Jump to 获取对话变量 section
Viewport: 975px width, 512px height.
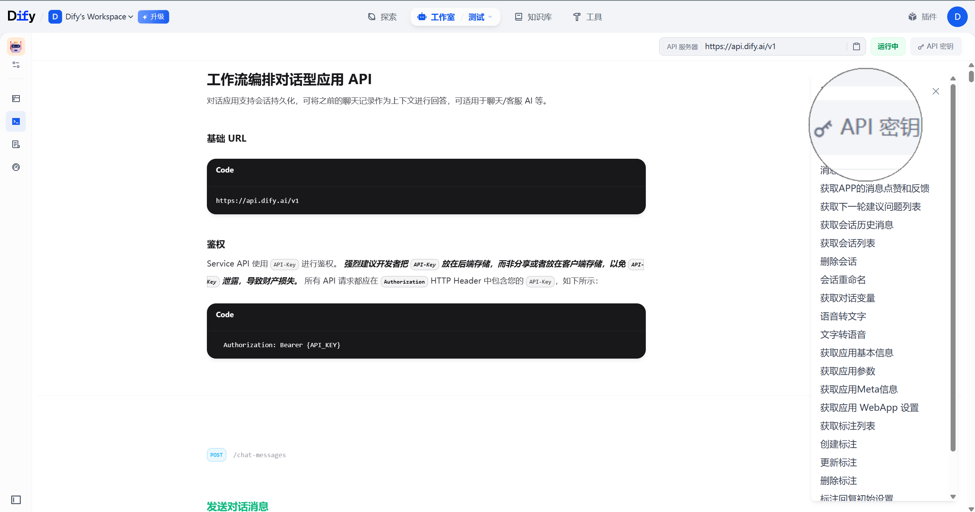pyautogui.click(x=847, y=298)
